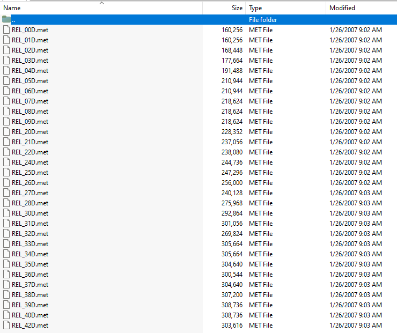Select the REL_28D.met file name
Viewport: 397px width, 333px height.
point(30,203)
